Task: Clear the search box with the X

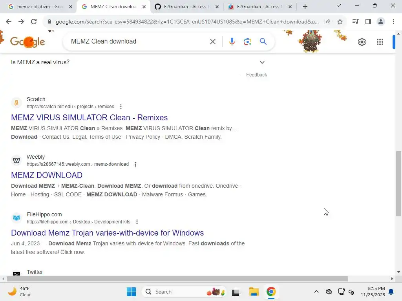Action: [213, 42]
